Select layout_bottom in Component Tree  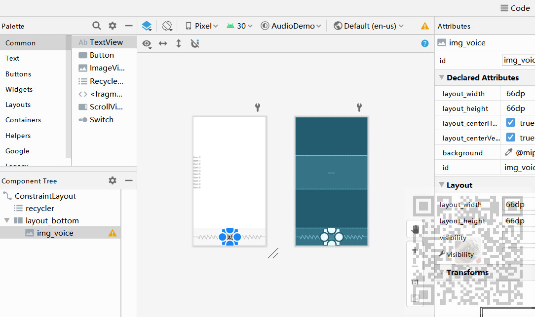(52, 220)
